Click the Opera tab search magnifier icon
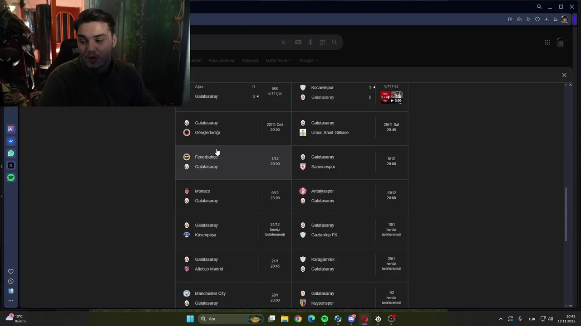Image resolution: width=581 pixels, height=326 pixels. click(x=539, y=7)
